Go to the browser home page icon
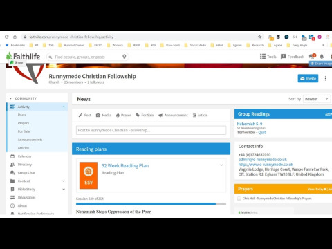The width and height of the screenshot is (332, 249). [x=15, y=37]
